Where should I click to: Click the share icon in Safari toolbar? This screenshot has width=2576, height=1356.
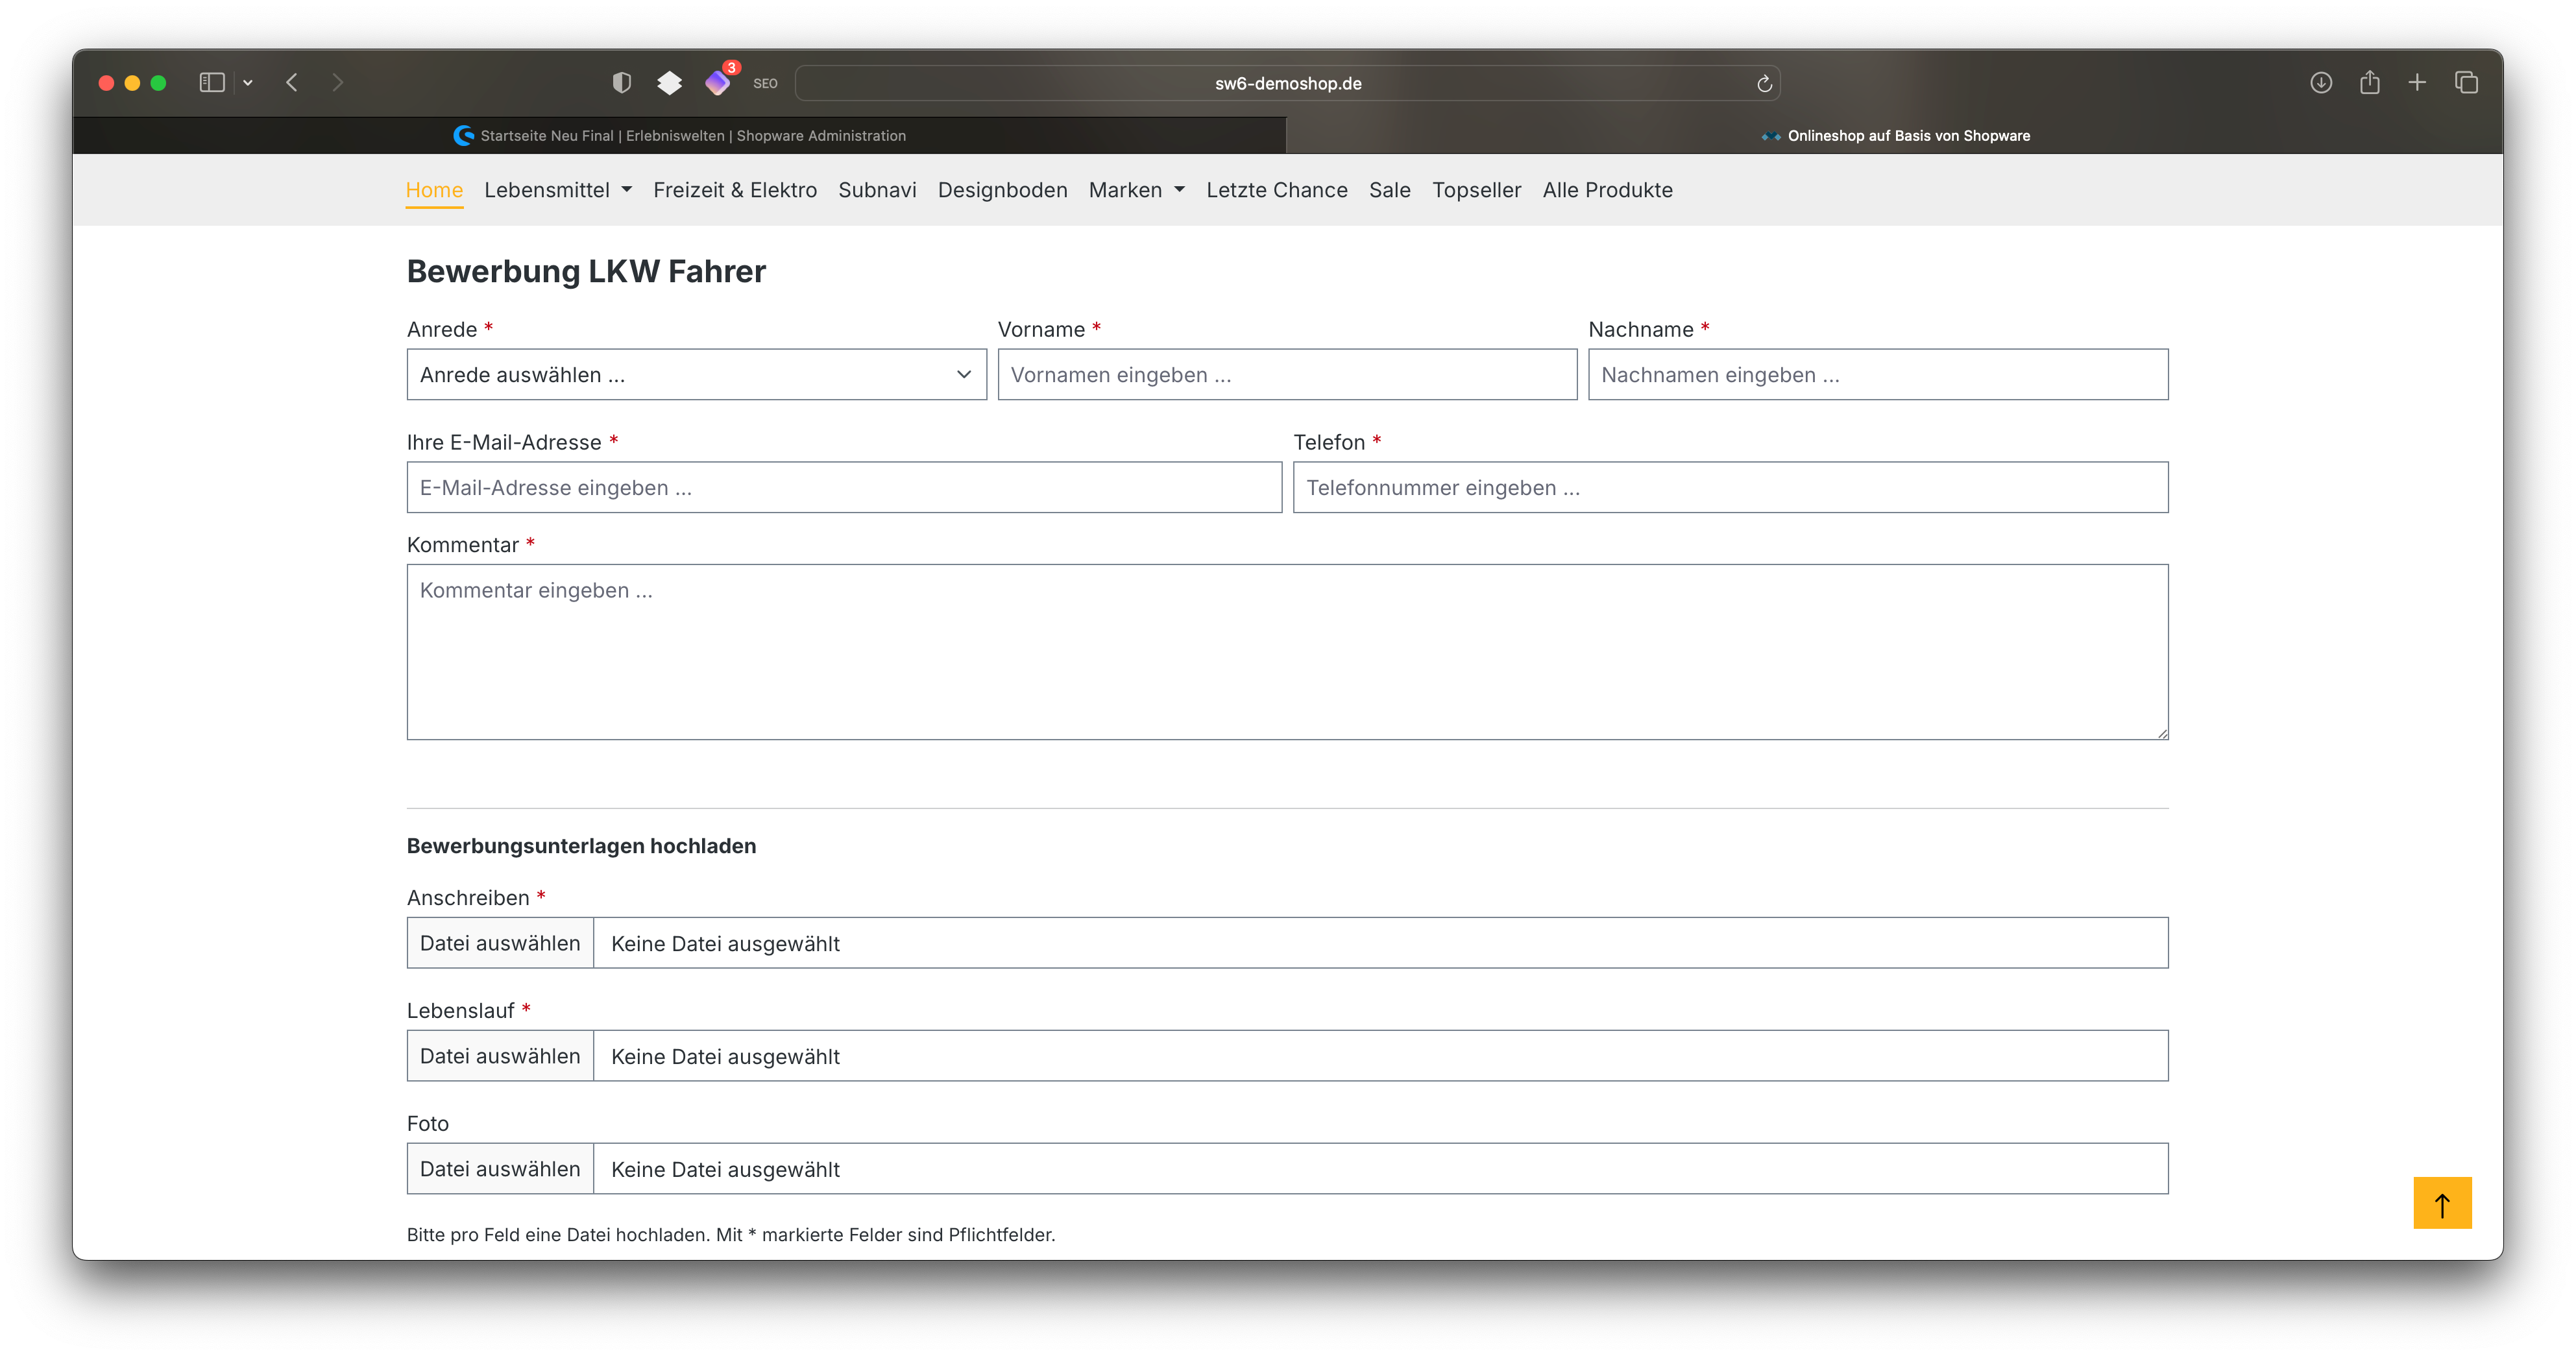(2370, 83)
